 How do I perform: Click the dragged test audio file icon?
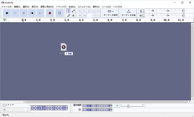point(64,47)
